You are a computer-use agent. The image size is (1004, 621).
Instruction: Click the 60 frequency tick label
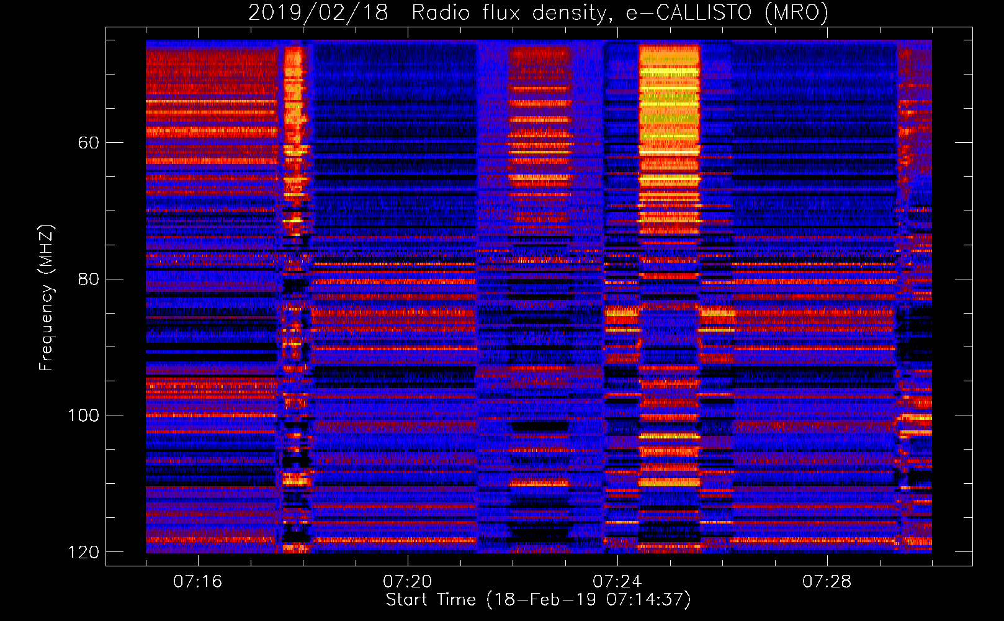pos(89,143)
